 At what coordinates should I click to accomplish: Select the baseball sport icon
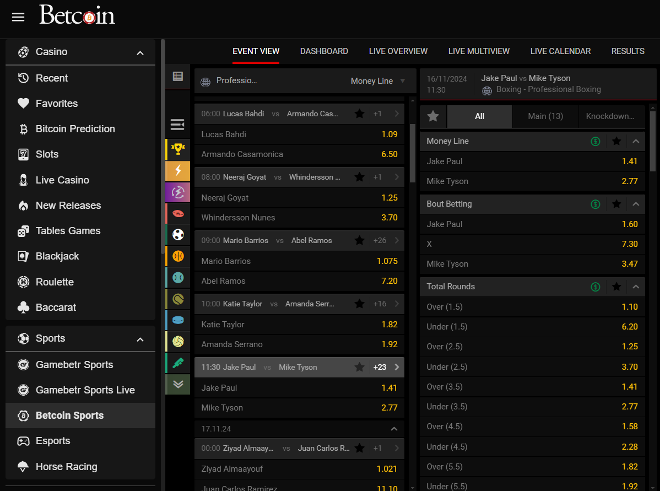tap(178, 278)
